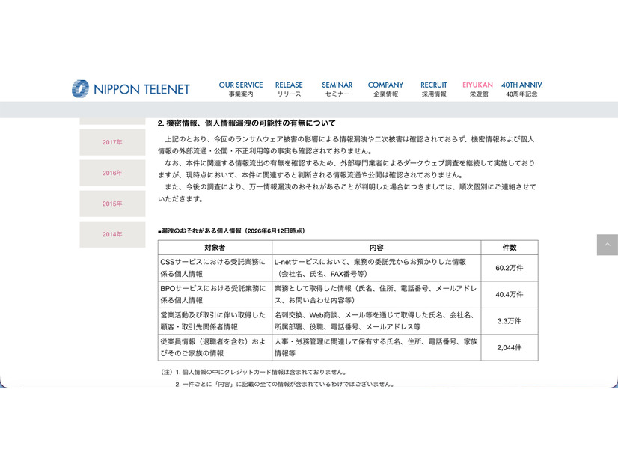Screen dimensions: 618x464
Task: Select the 2017年 archive button
Action: [x=112, y=142]
